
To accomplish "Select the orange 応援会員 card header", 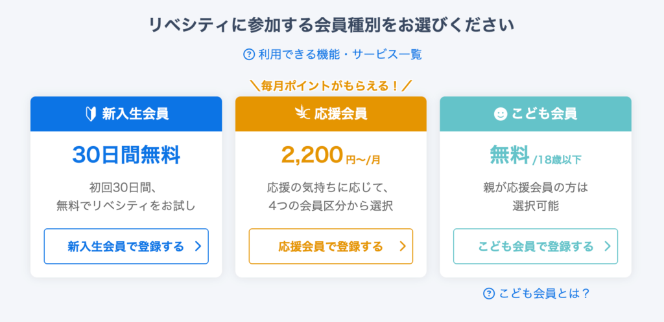I will click(331, 114).
